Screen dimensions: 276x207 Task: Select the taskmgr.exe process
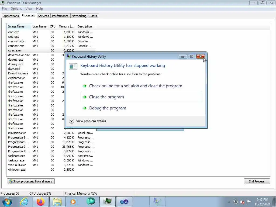51,160
